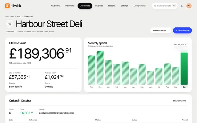197x123 pixels.
Task: Click the Bank transfer payment method
Action: (x=16, y=87)
